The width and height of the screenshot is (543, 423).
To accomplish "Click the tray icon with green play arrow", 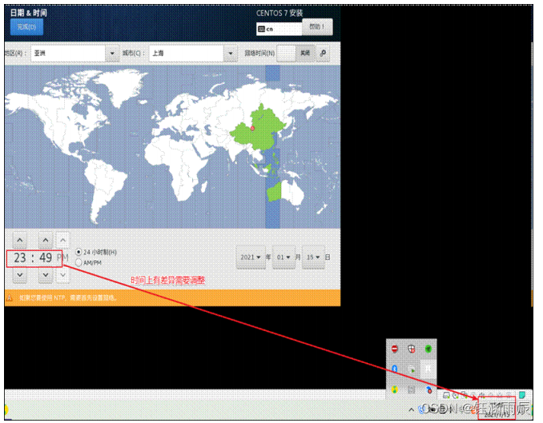I will point(412,369).
